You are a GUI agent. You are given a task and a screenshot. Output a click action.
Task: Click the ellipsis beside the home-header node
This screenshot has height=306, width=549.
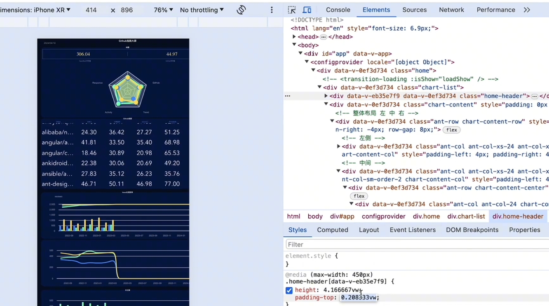pos(288,96)
